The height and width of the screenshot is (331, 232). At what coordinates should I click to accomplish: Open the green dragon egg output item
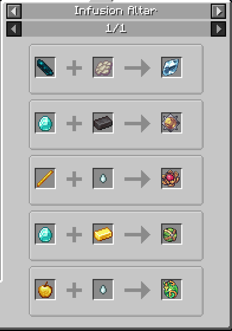(x=171, y=289)
